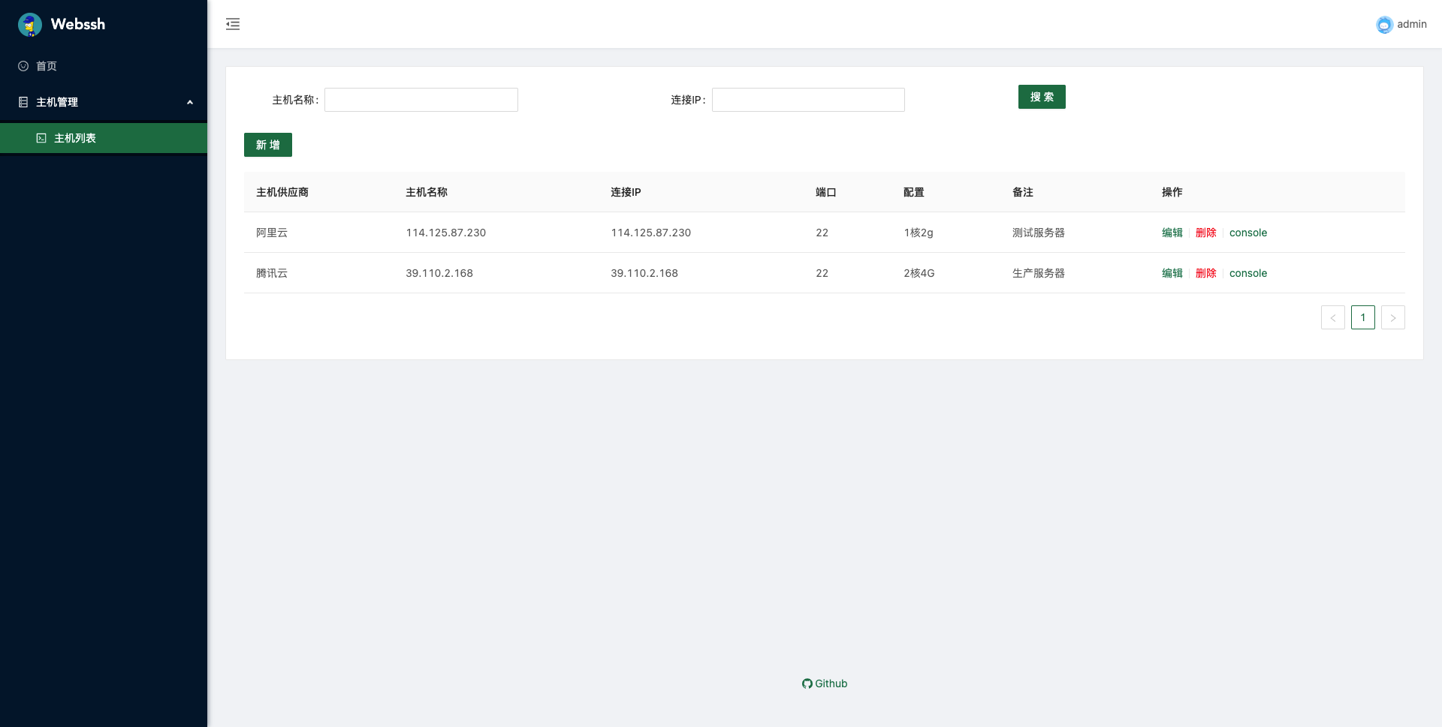
Task: Click the 主机列表 list icon
Action: 41,138
